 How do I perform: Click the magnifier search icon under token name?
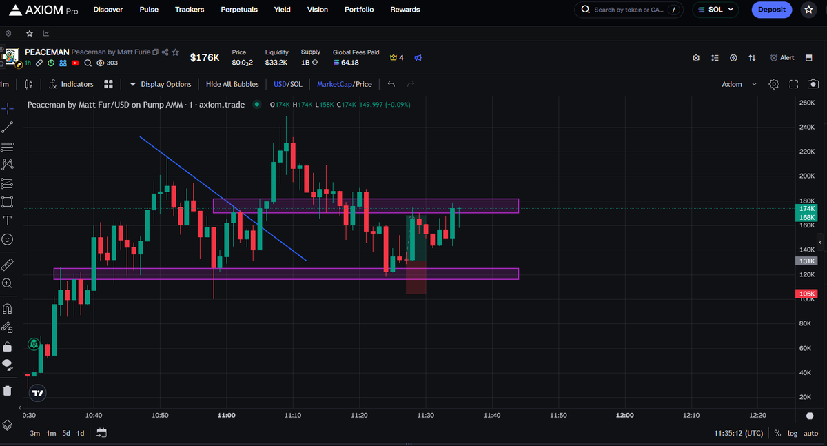(88, 63)
